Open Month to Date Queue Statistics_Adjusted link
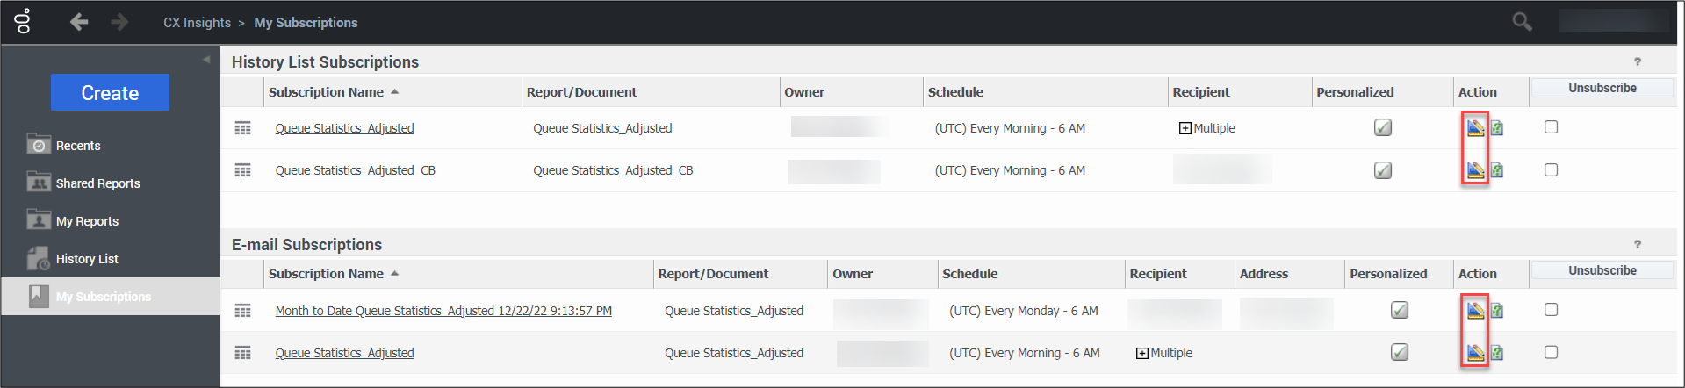This screenshot has width=1685, height=388. point(443,311)
